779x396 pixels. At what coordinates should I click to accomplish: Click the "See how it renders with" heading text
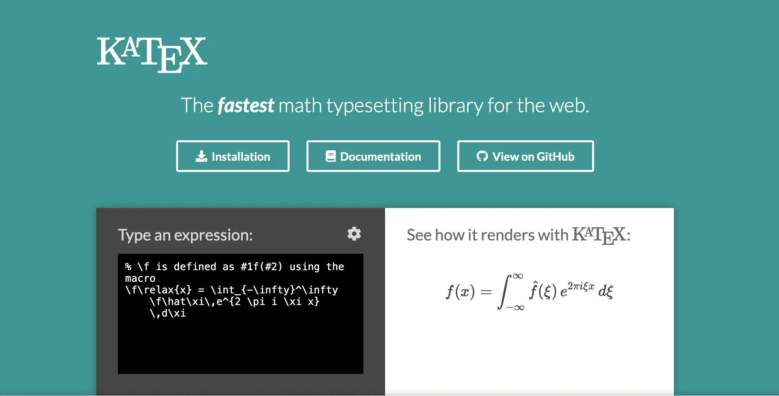(x=487, y=235)
